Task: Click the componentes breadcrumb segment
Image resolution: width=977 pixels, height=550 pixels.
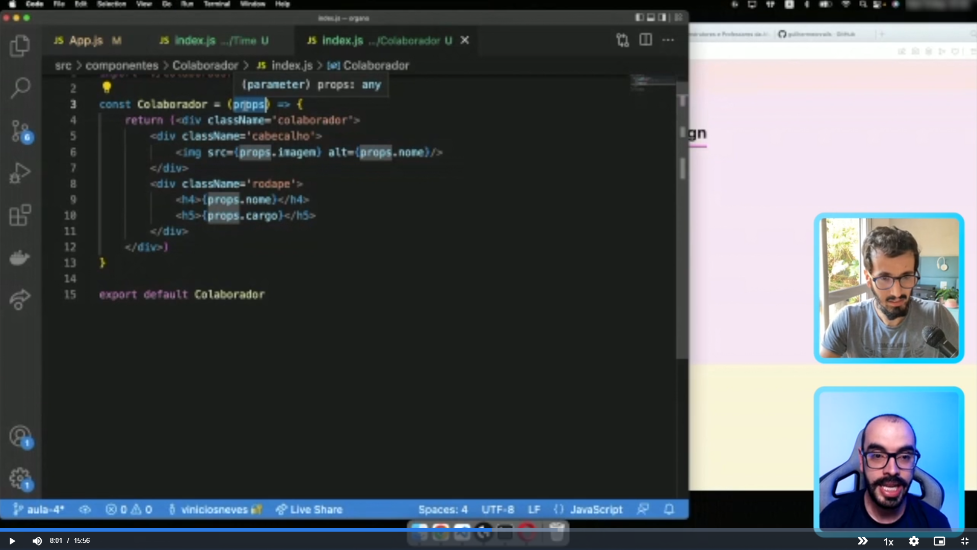Action: (x=122, y=65)
